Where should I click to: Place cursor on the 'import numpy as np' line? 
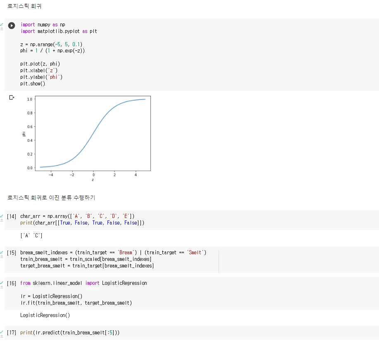(x=43, y=25)
